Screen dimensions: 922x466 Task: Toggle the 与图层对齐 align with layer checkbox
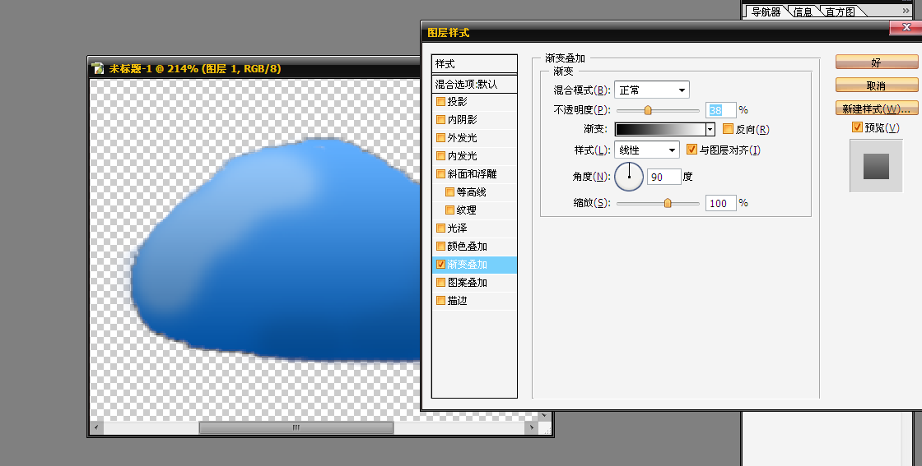click(x=692, y=150)
